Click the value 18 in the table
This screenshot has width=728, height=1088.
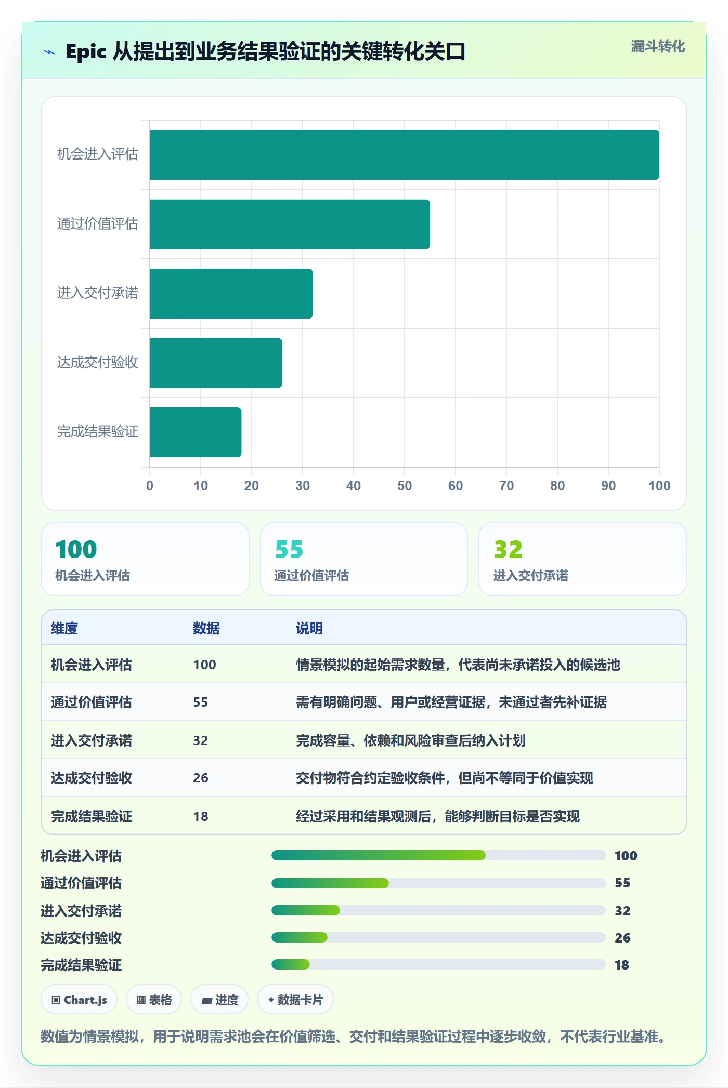tap(201, 816)
